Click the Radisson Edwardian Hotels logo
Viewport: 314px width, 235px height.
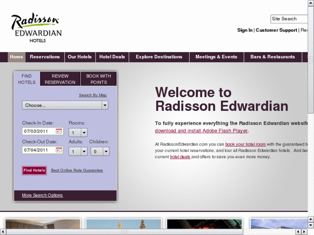(x=36, y=28)
